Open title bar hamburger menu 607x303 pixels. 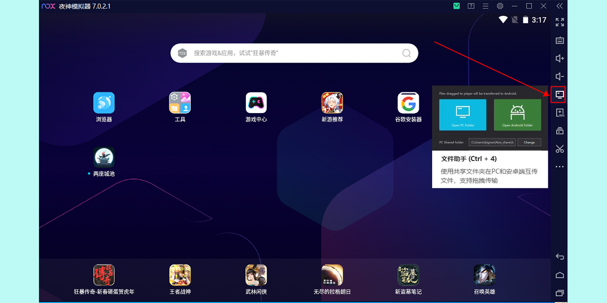[485, 6]
